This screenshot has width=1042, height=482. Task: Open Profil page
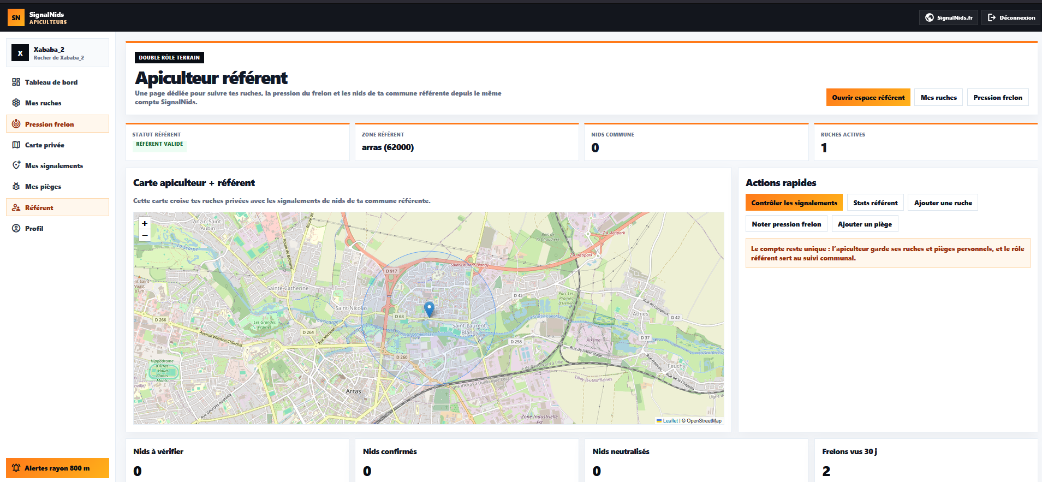57,228
